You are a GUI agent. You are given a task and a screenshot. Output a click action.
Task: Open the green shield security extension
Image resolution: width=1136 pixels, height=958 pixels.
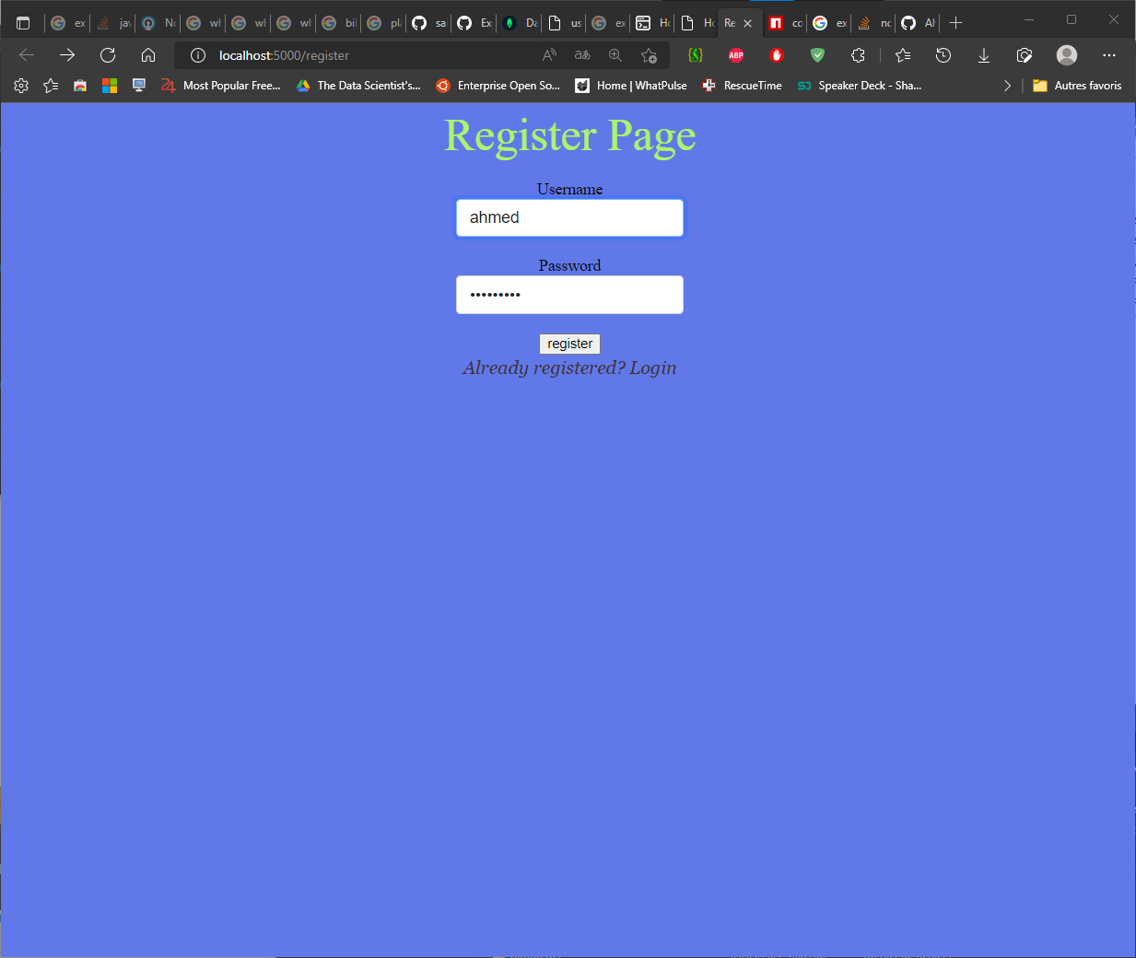[817, 55]
